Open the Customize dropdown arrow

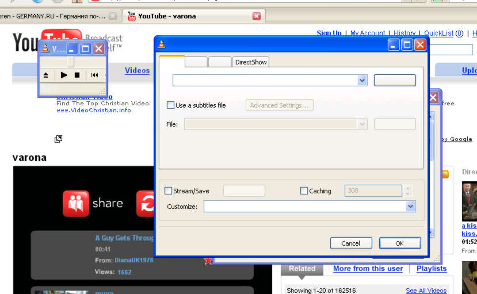(410, 207)
